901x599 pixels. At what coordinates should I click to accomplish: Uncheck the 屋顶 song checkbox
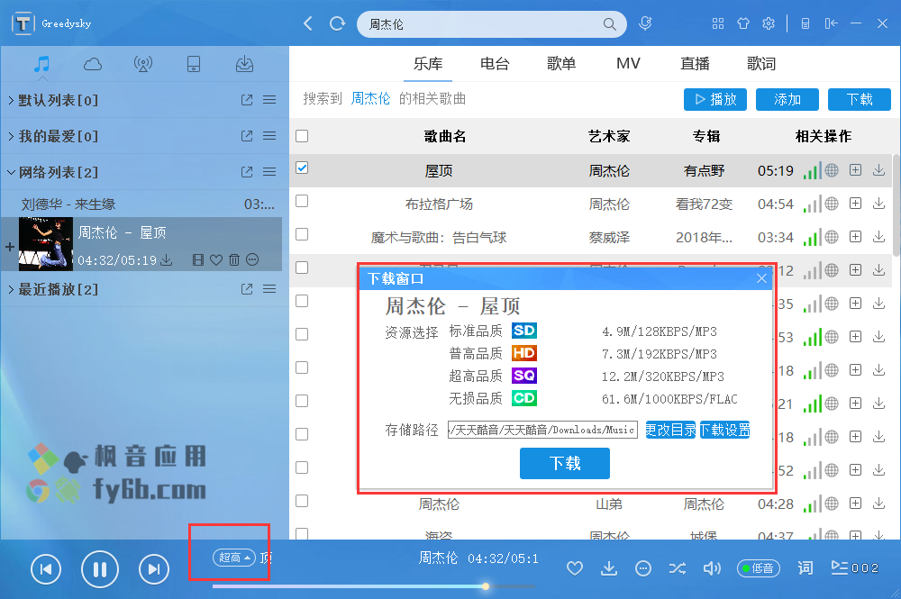point(302,168)
